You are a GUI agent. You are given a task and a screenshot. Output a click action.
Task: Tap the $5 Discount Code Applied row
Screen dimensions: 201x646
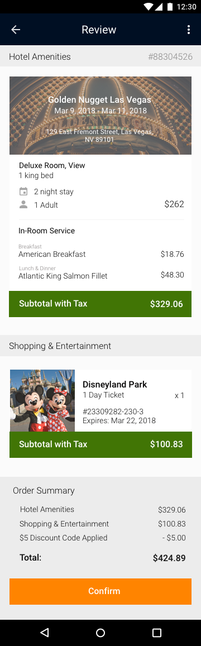click(x=103, y=538)
